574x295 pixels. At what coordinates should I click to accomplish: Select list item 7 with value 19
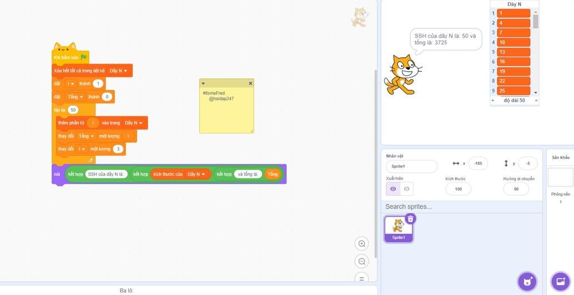click(x=513, y=71)
